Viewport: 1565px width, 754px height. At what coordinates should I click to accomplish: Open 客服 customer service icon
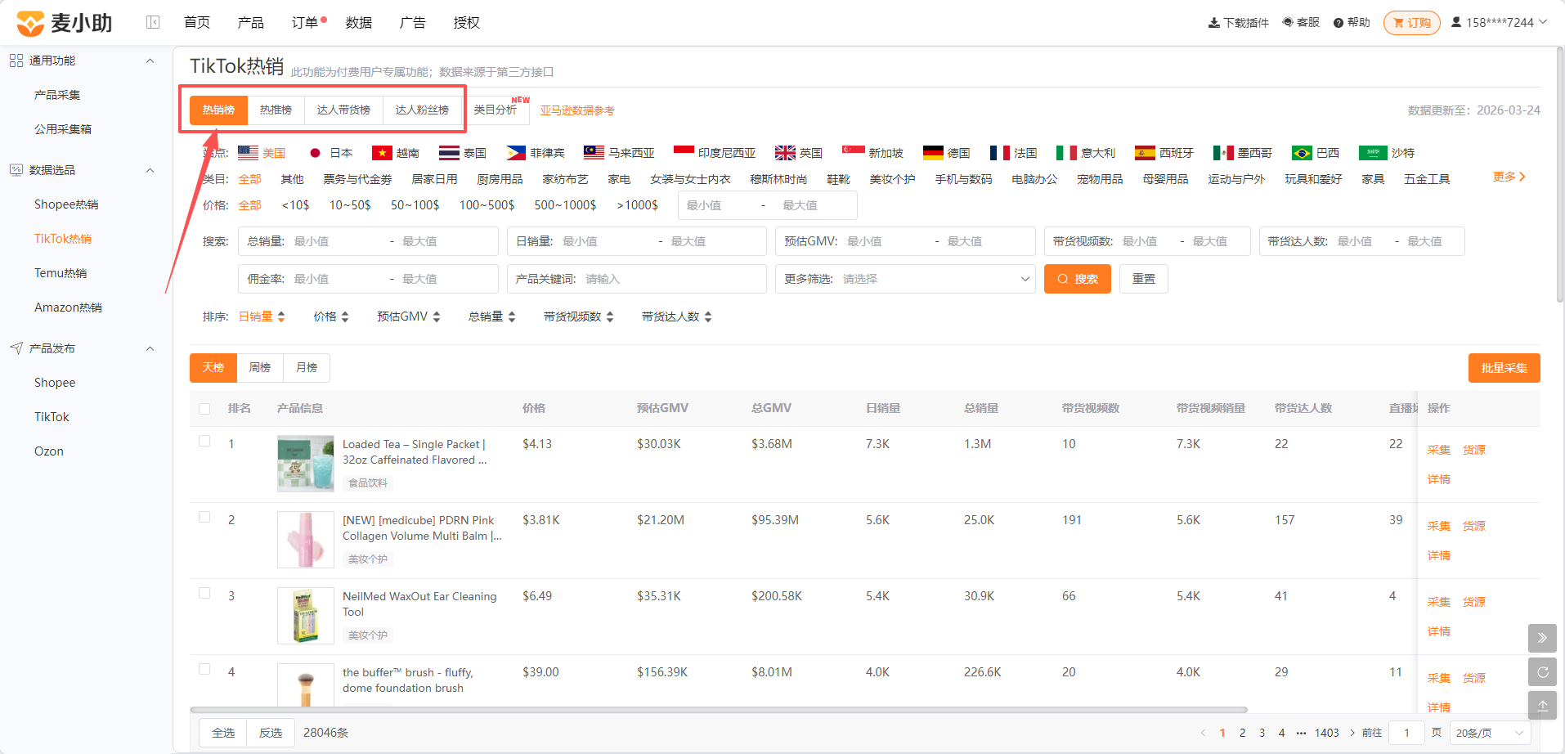point(1288,23)
